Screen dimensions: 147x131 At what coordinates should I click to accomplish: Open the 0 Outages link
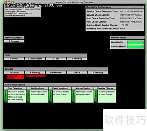click(14, 41)
